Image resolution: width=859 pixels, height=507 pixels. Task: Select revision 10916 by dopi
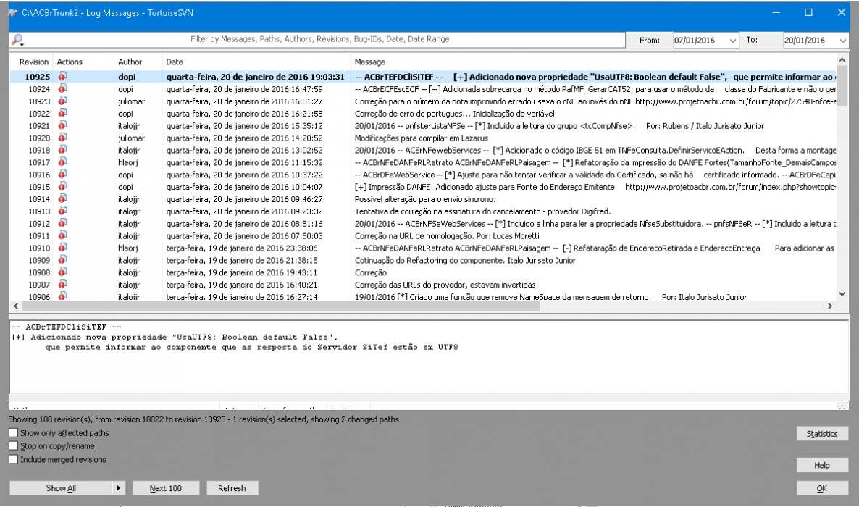(423, 175)
